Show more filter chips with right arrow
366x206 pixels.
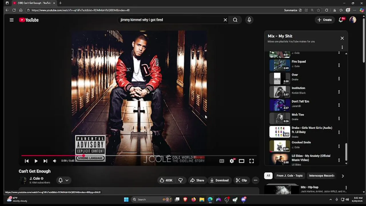pos(343,176)
